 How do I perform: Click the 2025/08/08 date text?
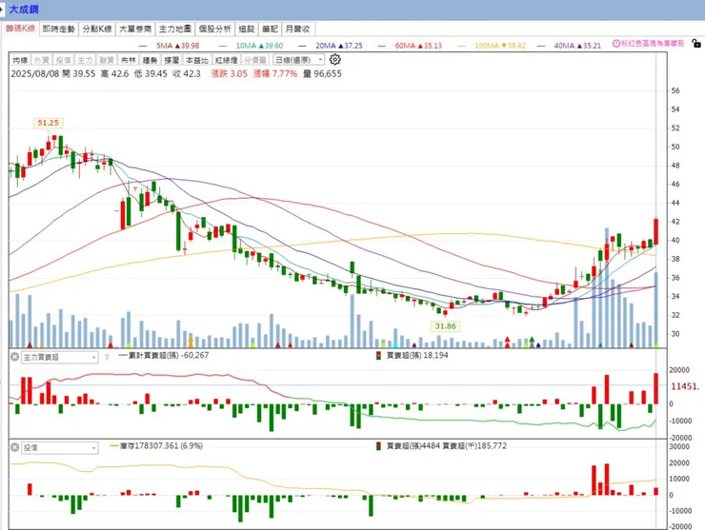[x=35, y=73]
